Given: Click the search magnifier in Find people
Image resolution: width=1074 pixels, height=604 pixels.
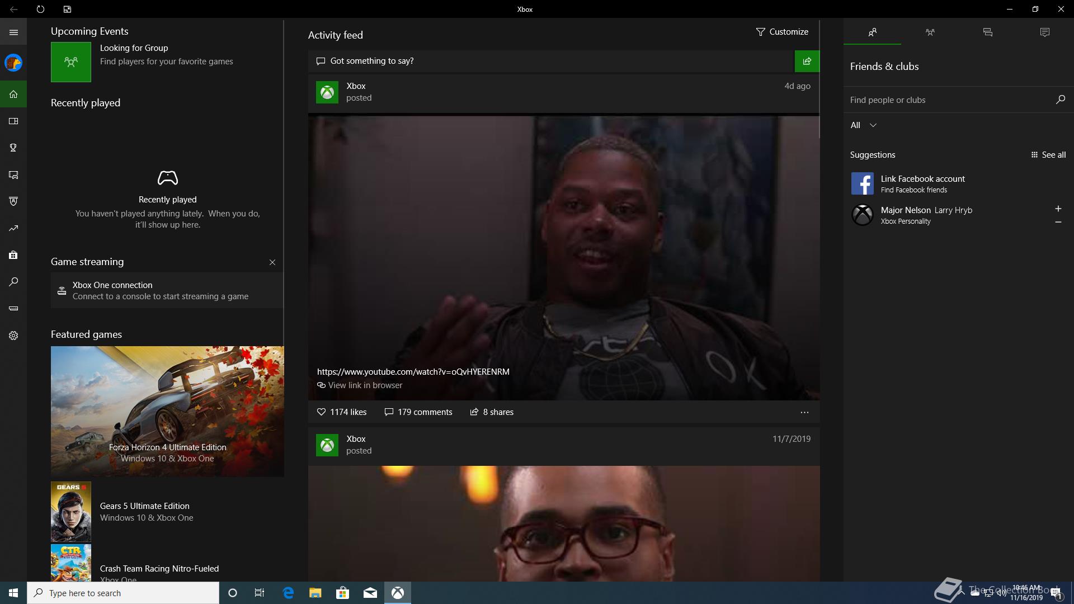Looking at the screenshot, I should tap(1060, 100).
